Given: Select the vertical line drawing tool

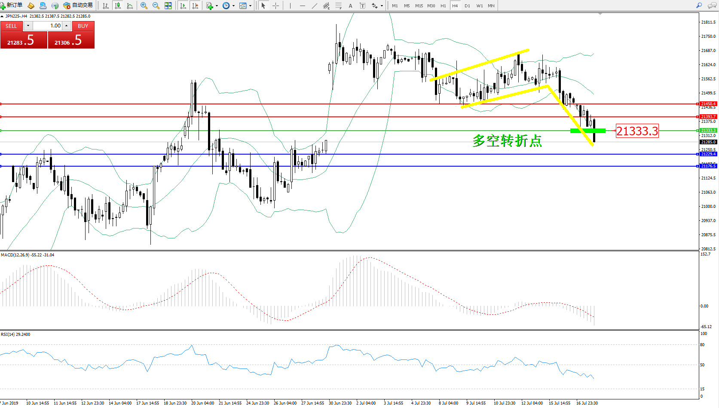Looking at the screenshot, I should coord(291,6).
